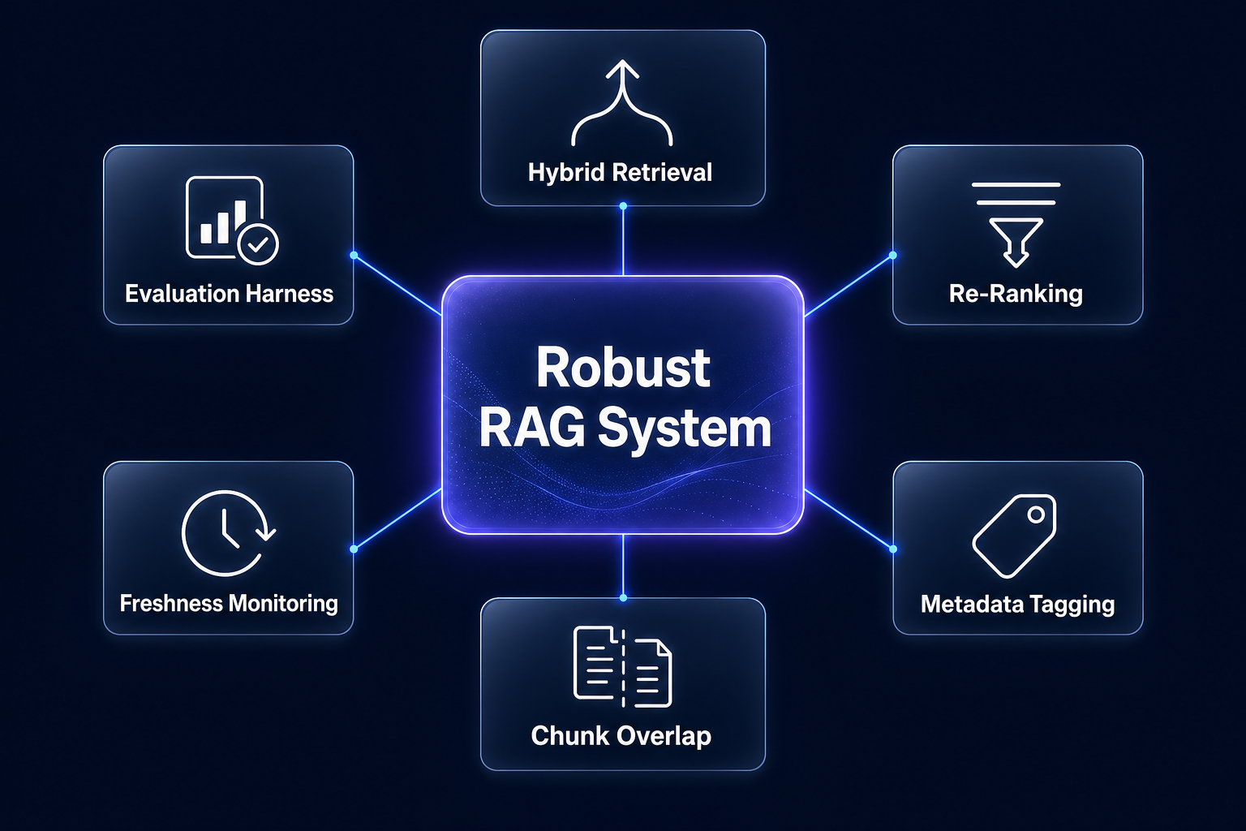The width and height of the screenshot is (1246, 831).
Task: Select the "Re-Ranking" label
Action: 1016,294
